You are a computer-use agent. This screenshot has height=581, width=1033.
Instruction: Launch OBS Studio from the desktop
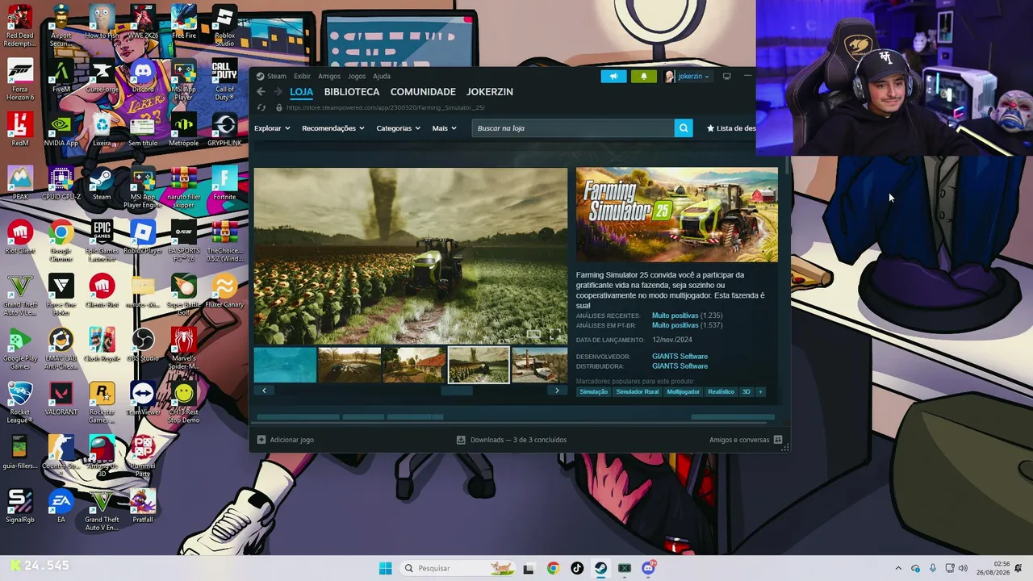click(x=143, y=345)
